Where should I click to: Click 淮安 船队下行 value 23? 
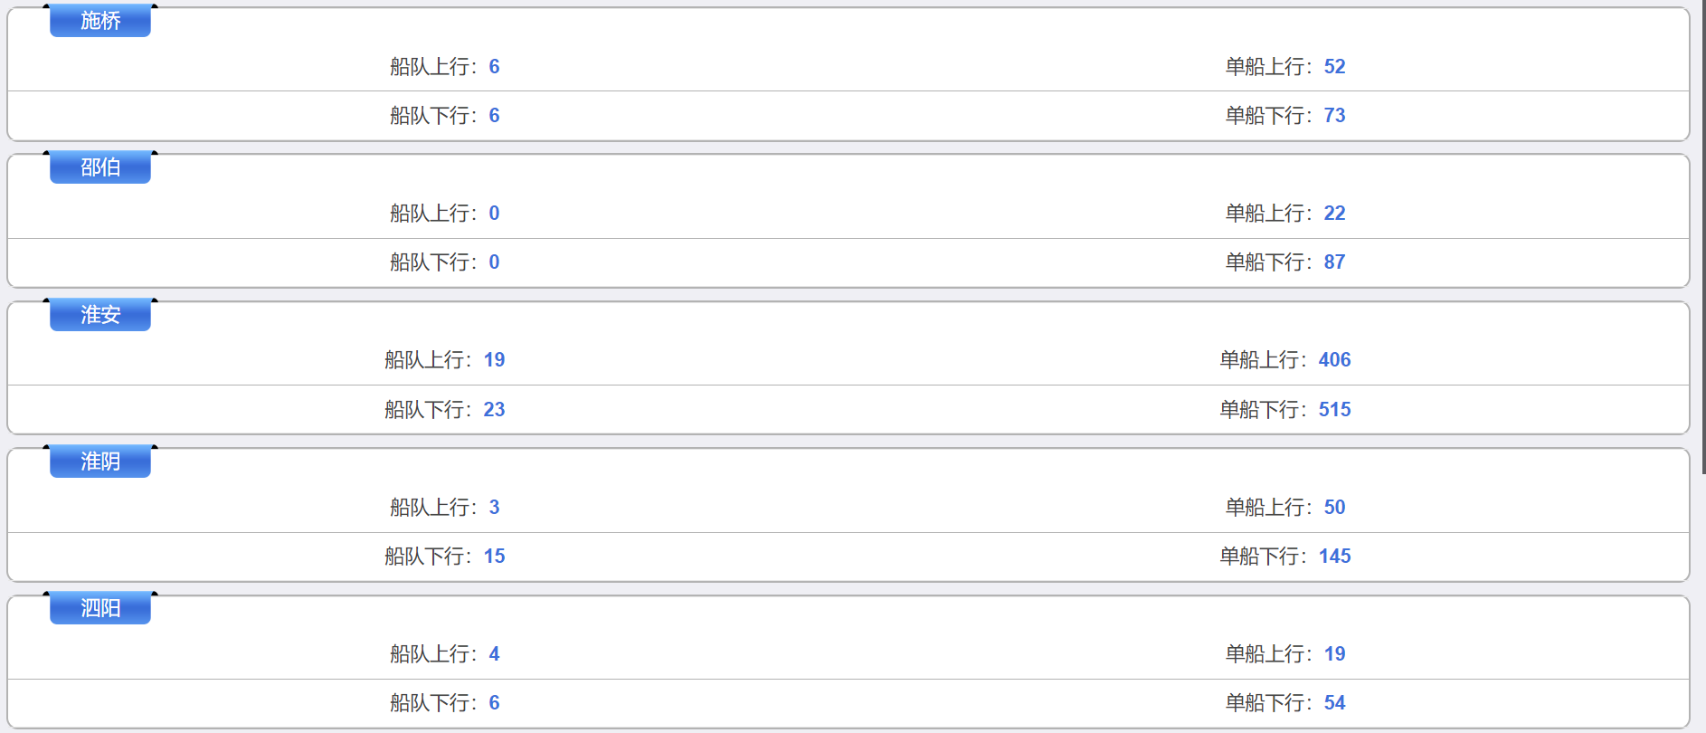click(x=494, y=410)
